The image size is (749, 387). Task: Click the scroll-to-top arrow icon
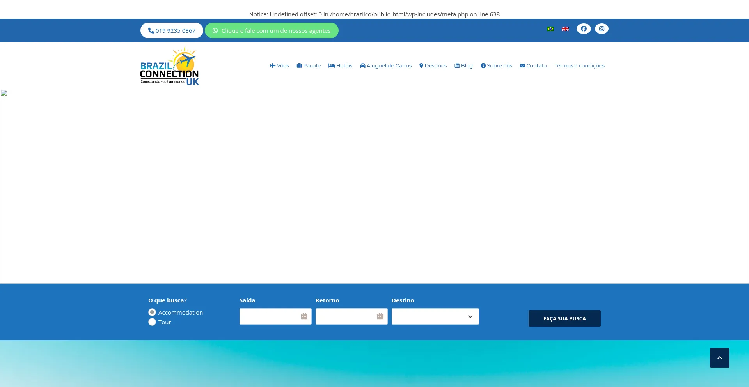coord(720,357)
